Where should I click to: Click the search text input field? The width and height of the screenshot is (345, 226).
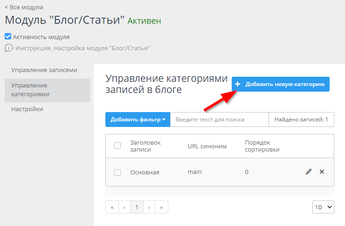pyautogui.click(x=219, y=120)
